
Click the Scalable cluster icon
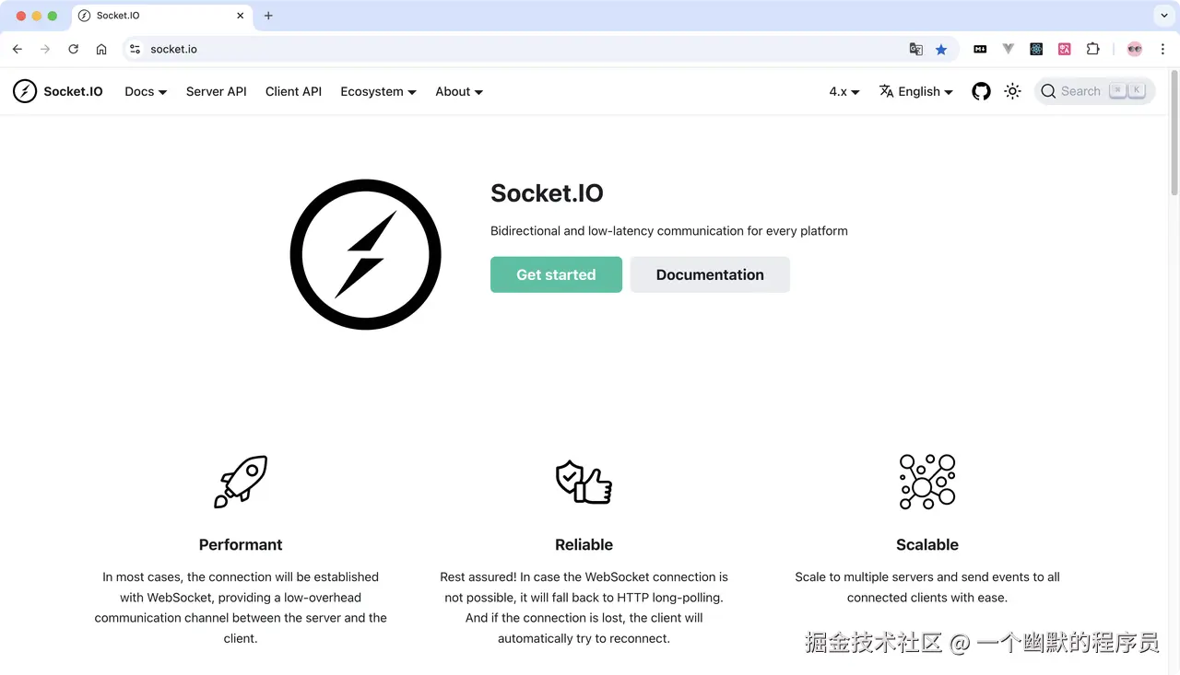click(927, 481)
